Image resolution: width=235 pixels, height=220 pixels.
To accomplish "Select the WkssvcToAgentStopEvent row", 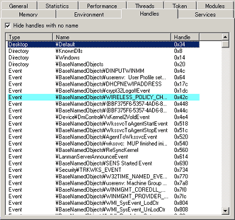I will (x=103, y=130).
